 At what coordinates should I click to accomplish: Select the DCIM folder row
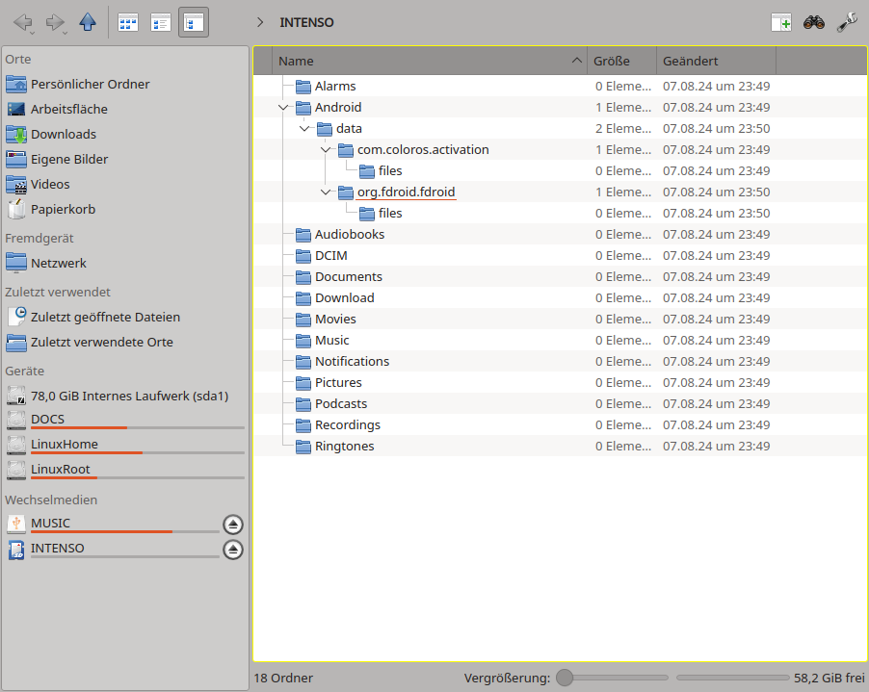[x=330, y=256]
